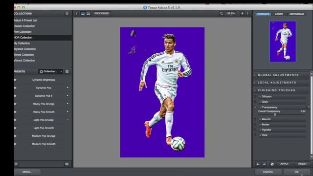
Task: Click the undo arrow icon
Action: coord(258,164)
